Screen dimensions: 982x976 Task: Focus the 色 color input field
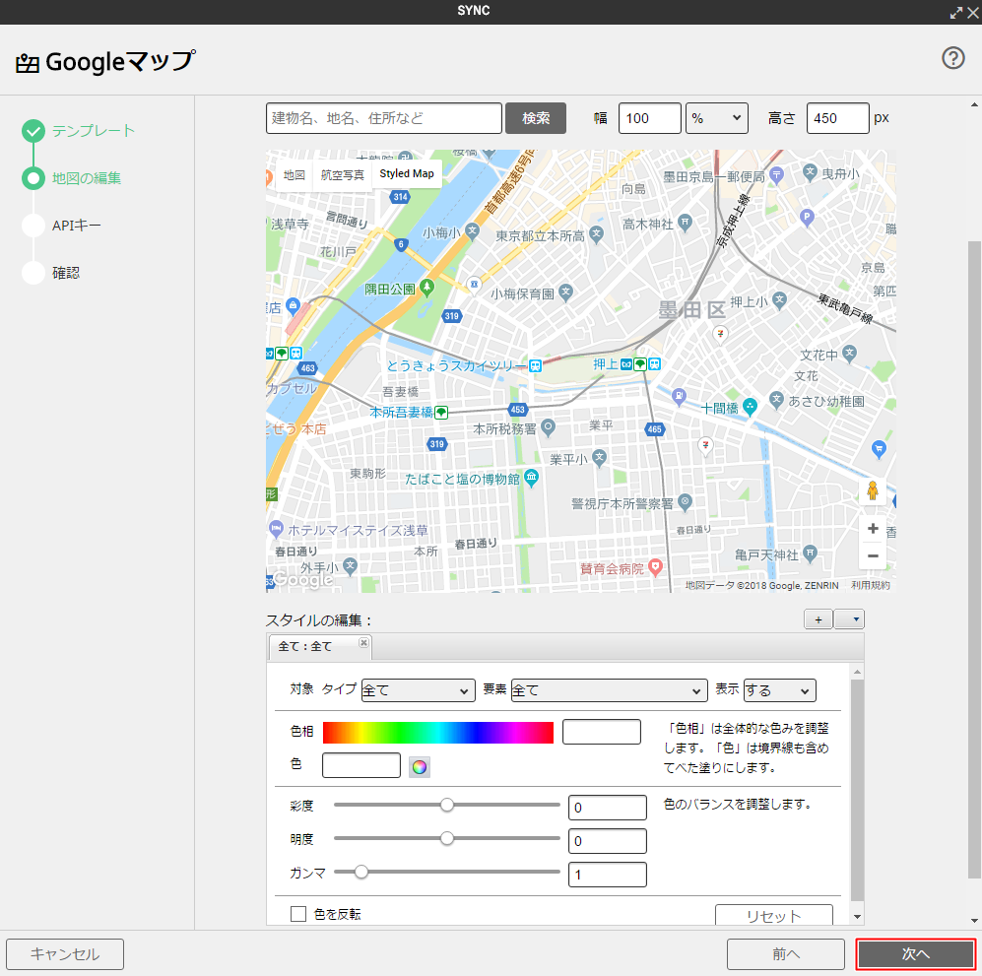[361, 765]
